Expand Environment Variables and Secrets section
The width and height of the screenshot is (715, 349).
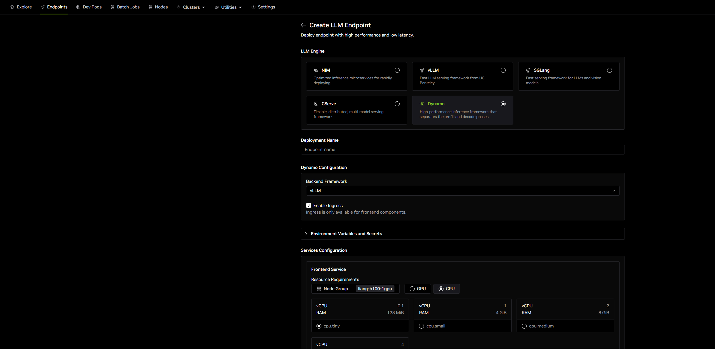tap(346, 233)
